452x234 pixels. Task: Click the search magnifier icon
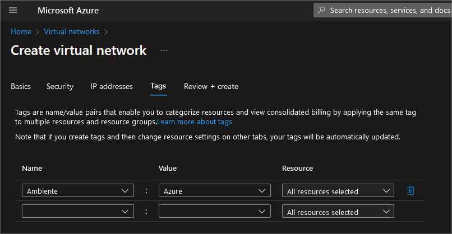(321, 10)
